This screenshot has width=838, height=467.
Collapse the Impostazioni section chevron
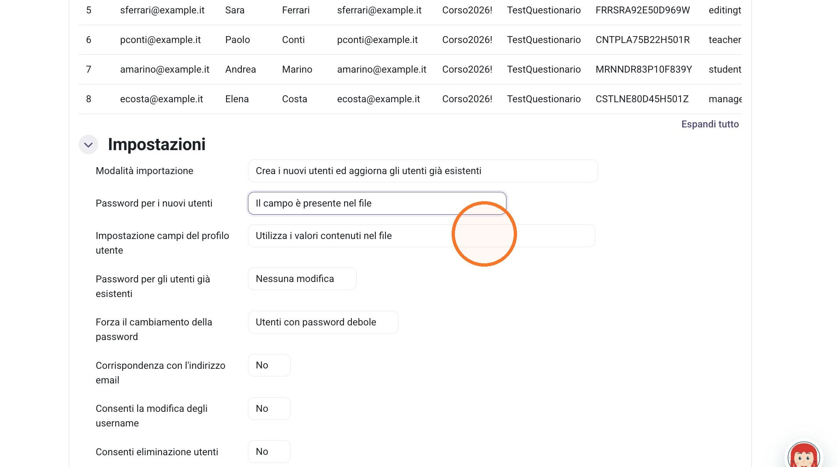click(88, 144)
